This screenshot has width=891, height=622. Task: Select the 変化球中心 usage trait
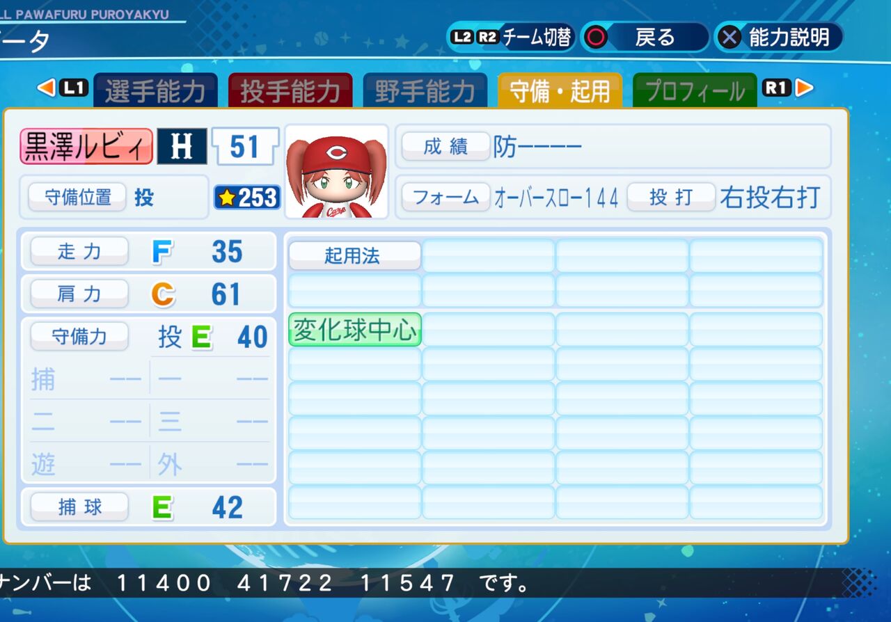(x=355, y=329)
